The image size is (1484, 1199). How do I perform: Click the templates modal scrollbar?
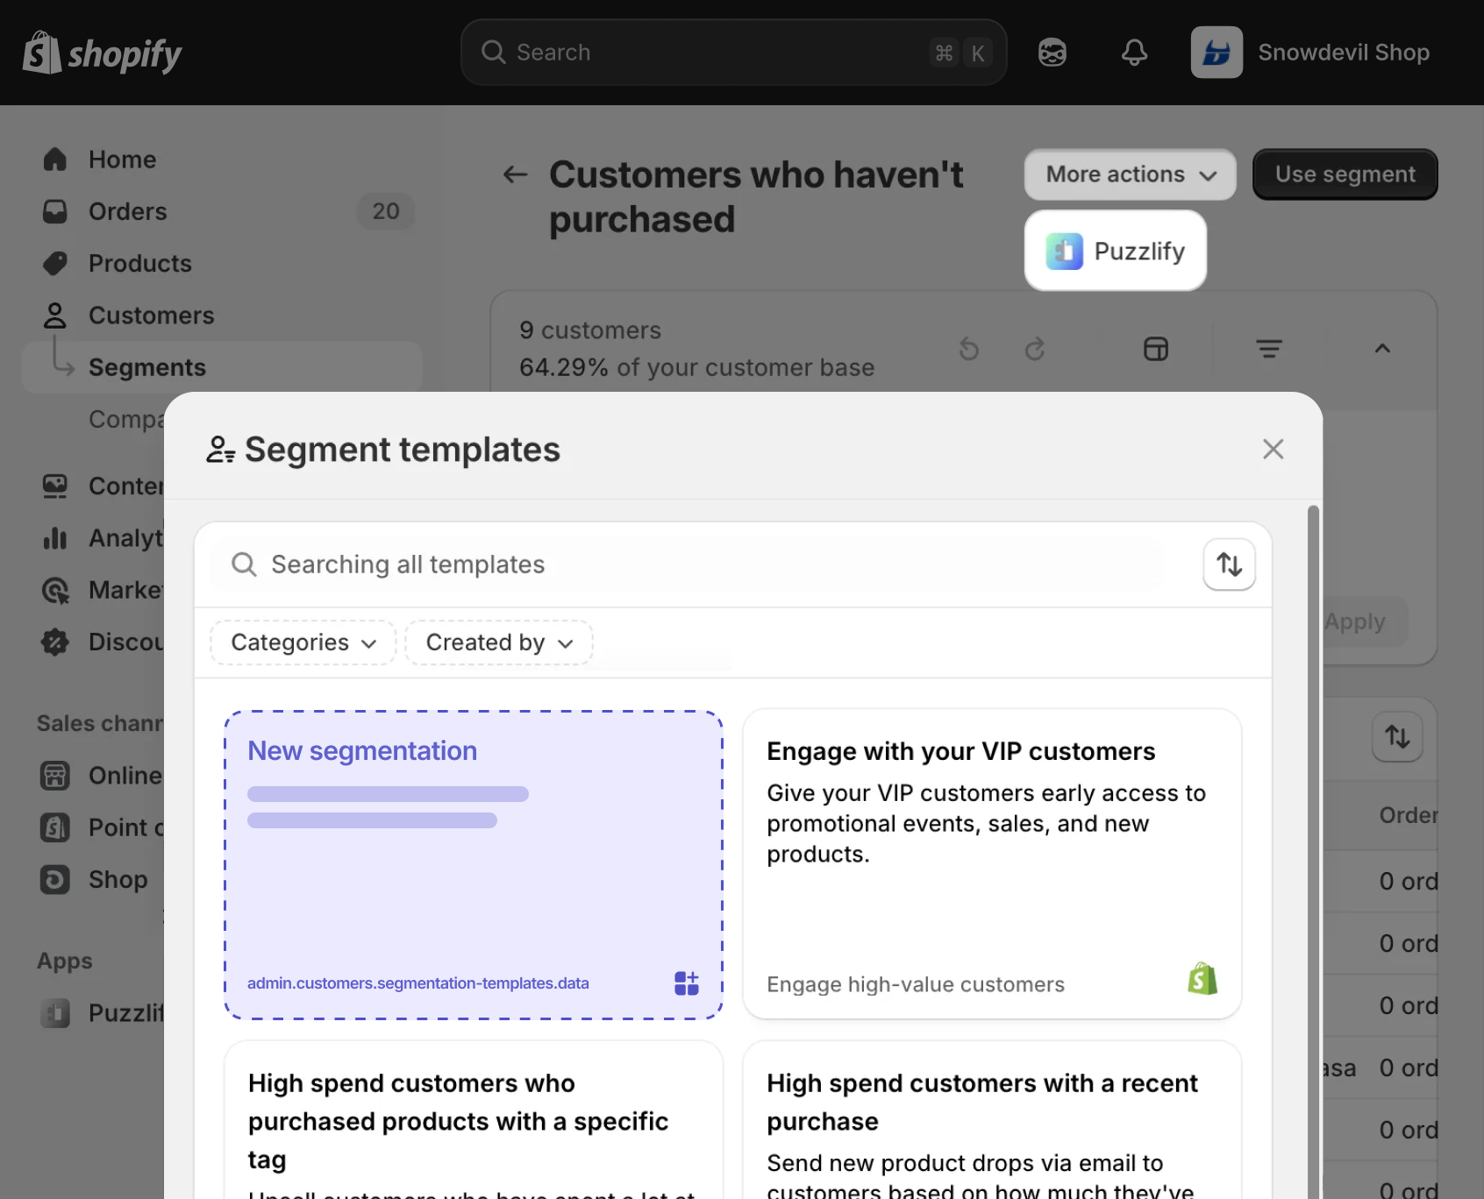1313,852
